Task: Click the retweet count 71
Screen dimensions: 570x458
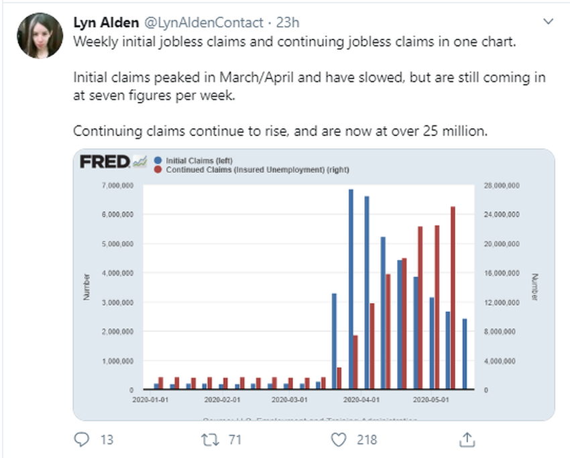Action: coord(234,440)
